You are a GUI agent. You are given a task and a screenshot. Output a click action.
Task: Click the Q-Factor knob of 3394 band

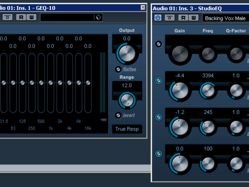(x=236, y=91)
